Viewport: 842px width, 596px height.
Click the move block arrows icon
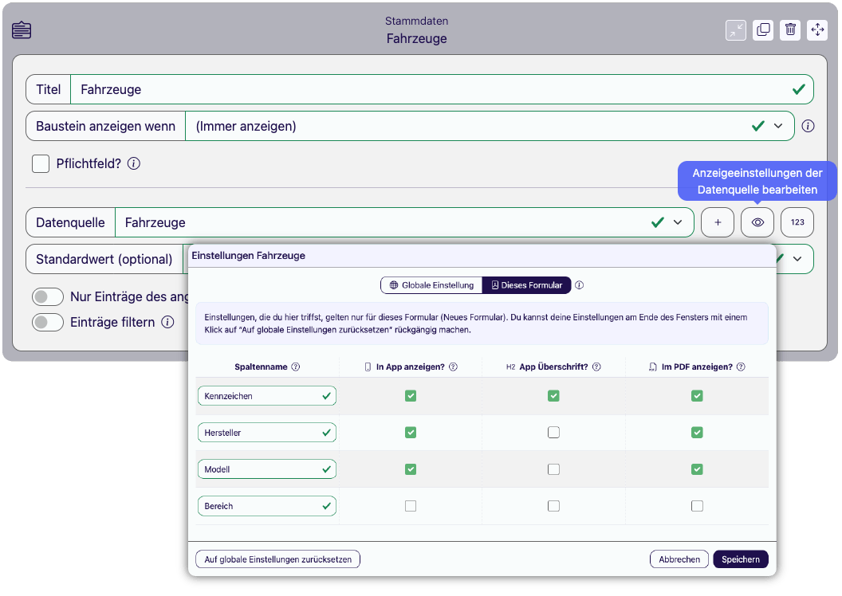(817, 29)
